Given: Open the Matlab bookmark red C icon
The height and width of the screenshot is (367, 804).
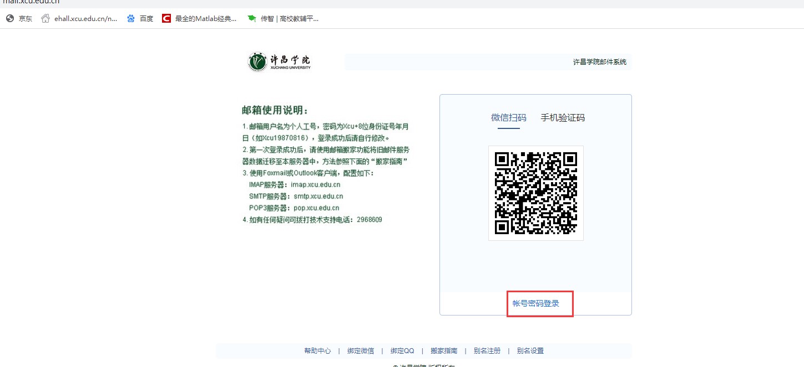Looking at the screenshot, I should (166, 19).
